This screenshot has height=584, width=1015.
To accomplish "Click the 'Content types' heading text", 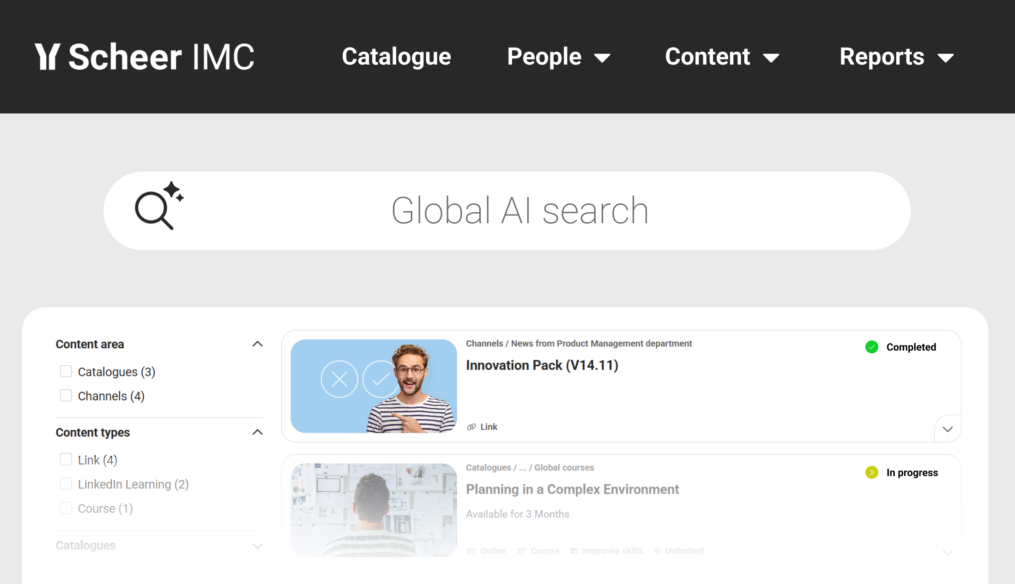I will coord(93,433).
